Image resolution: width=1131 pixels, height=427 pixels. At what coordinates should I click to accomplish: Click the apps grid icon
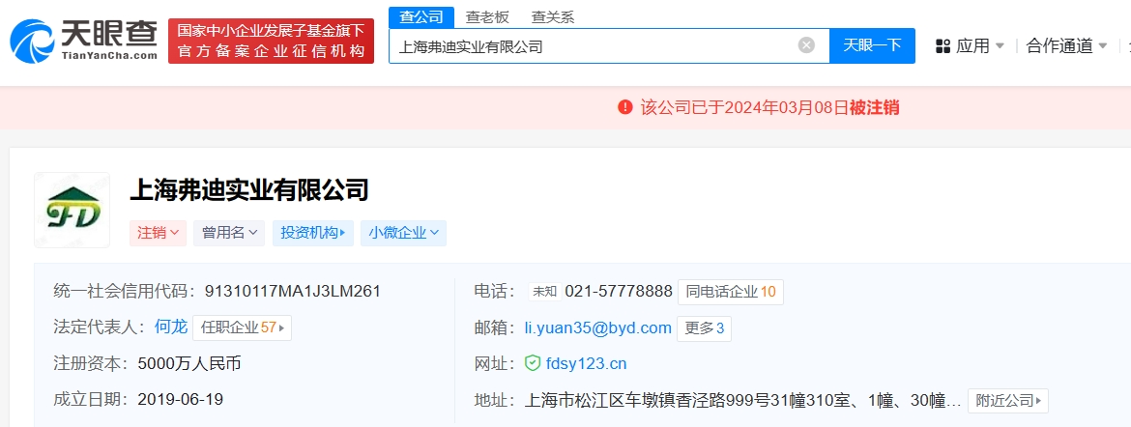point(942,46)
